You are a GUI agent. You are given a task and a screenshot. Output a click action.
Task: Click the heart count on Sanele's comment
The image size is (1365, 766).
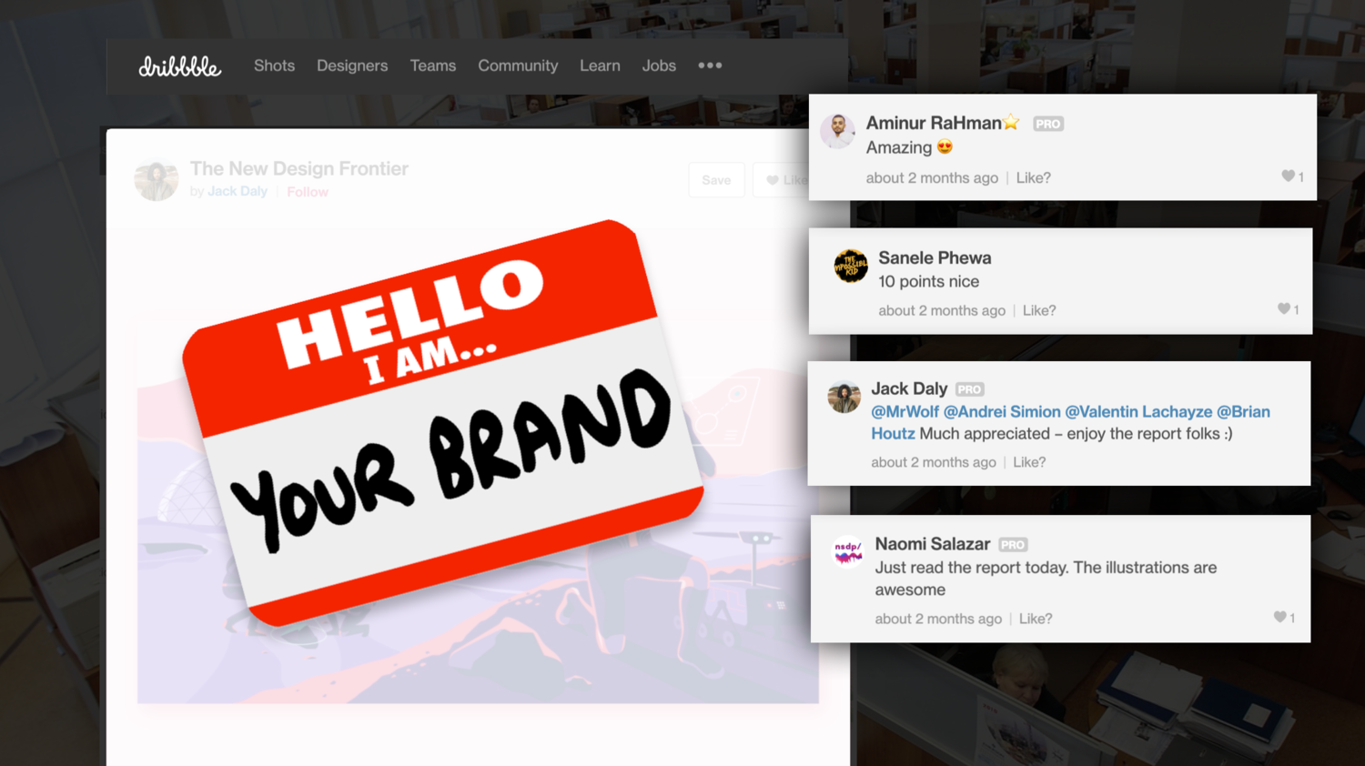pyautogui.click(x=1289, y=309)
